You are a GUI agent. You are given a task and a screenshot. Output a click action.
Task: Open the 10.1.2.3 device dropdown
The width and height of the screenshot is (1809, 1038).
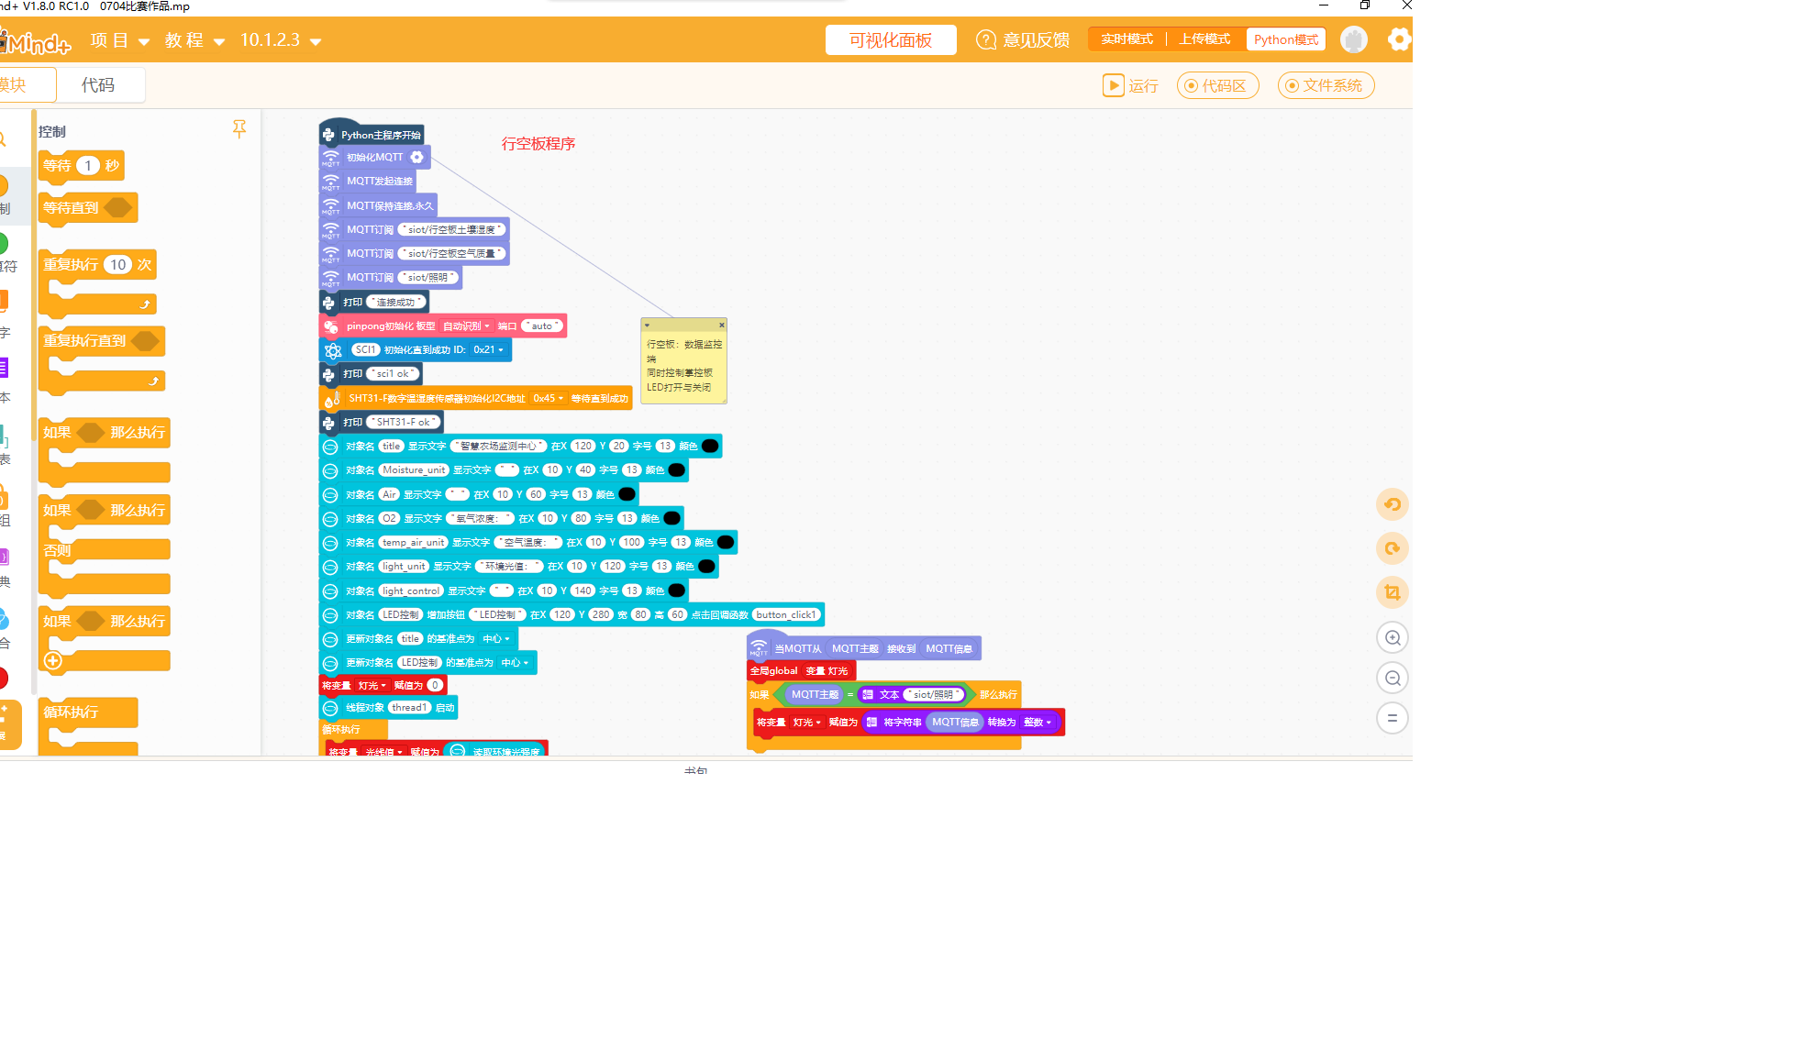click(x=281, y=40)
